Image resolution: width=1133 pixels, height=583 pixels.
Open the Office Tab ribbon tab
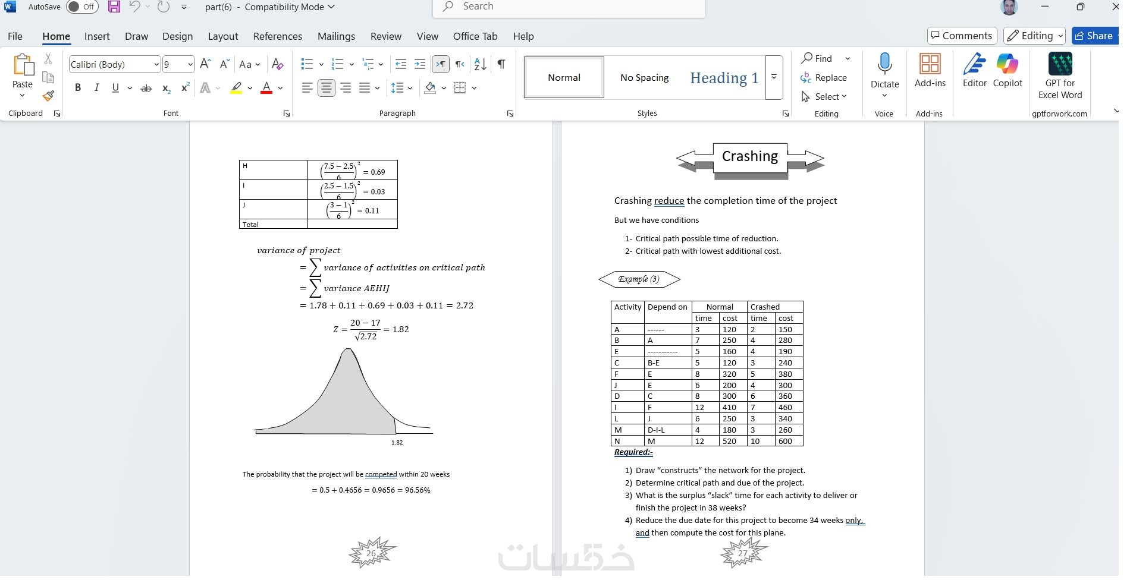click(475, 36)
